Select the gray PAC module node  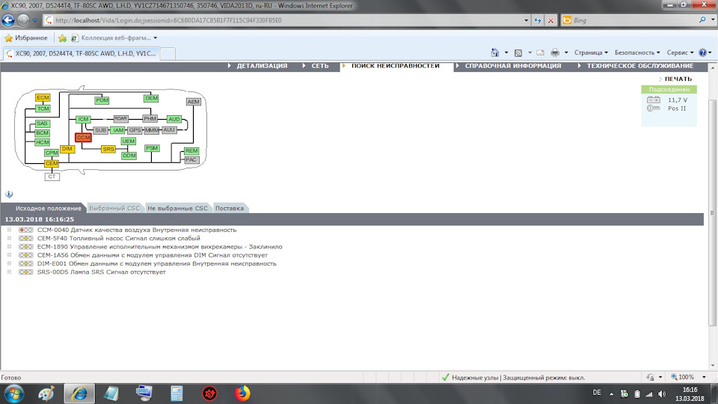191,160
